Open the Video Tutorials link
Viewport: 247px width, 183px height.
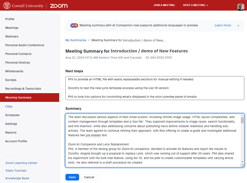pos(16,171)
